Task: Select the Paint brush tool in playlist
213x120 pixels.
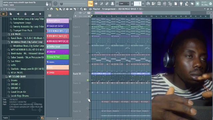Action: [60, 9]
